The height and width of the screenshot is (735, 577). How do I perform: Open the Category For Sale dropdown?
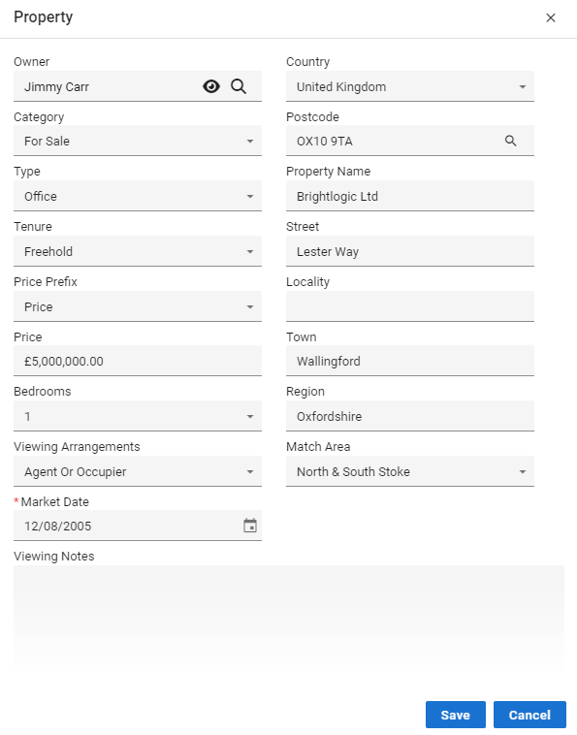click(x=138, y=141)
